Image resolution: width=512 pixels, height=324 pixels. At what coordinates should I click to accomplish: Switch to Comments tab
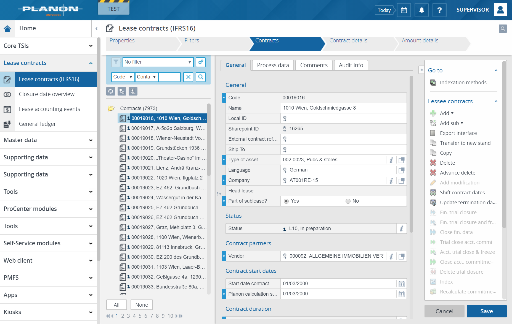314,65
